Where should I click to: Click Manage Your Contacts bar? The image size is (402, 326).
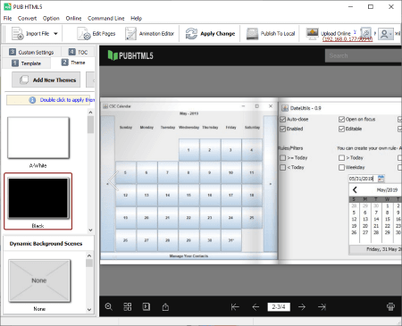188,256
